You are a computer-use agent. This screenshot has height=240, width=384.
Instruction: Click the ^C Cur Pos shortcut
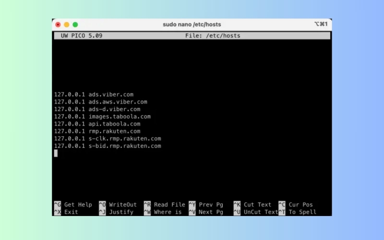pos(296,205)
